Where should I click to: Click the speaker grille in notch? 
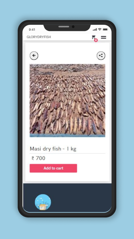[x=64, y=27]
